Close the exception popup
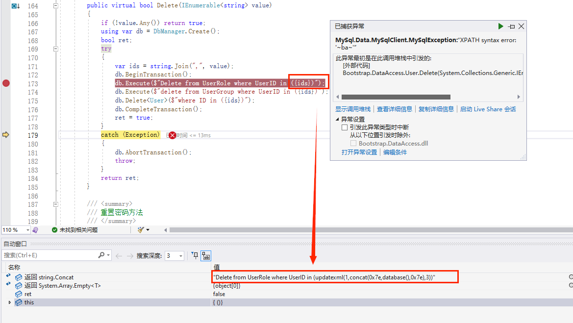This screenshot has width=573, height=323. pos(521,26)
